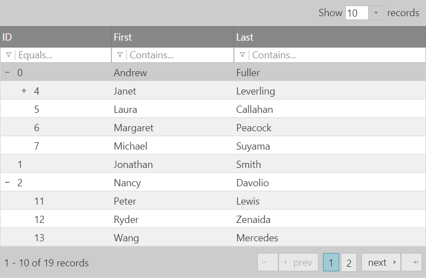Jump to the last page icon
This screenshot has width=426, height=278.
[412, 262]
